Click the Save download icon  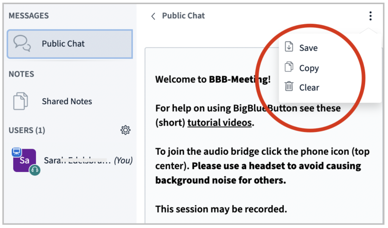coord(289,47)
